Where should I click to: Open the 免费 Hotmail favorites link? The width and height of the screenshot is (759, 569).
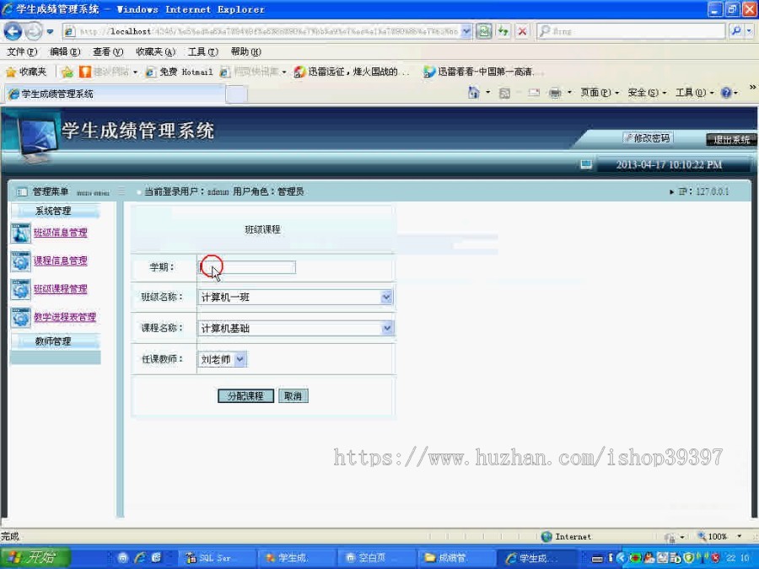tap(180, 72)
